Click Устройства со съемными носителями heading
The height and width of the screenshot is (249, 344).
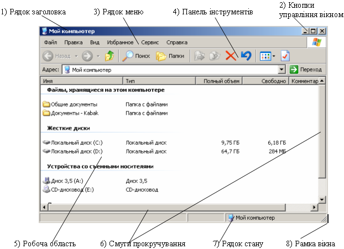[100, 166]
